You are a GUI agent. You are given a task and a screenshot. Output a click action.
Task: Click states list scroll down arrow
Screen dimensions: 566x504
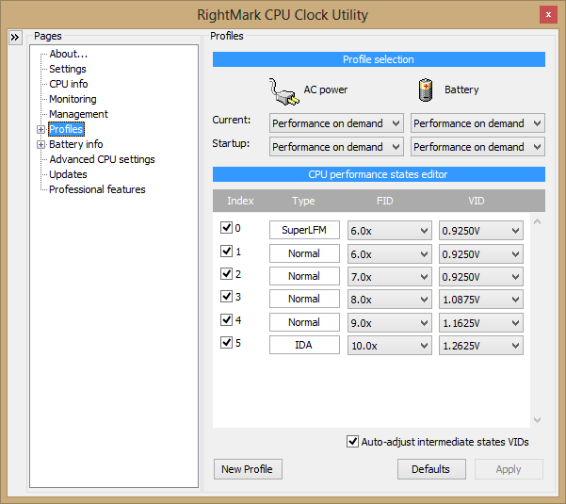[537, 420]
